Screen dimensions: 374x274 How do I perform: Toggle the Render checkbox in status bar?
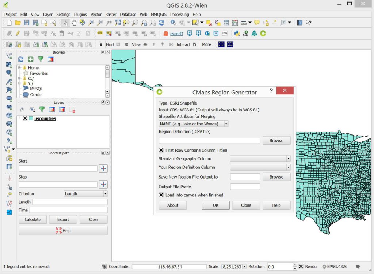point(301,267)
